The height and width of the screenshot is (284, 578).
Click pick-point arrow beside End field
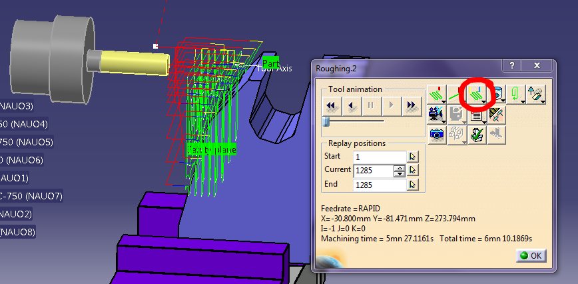point(414,185)
